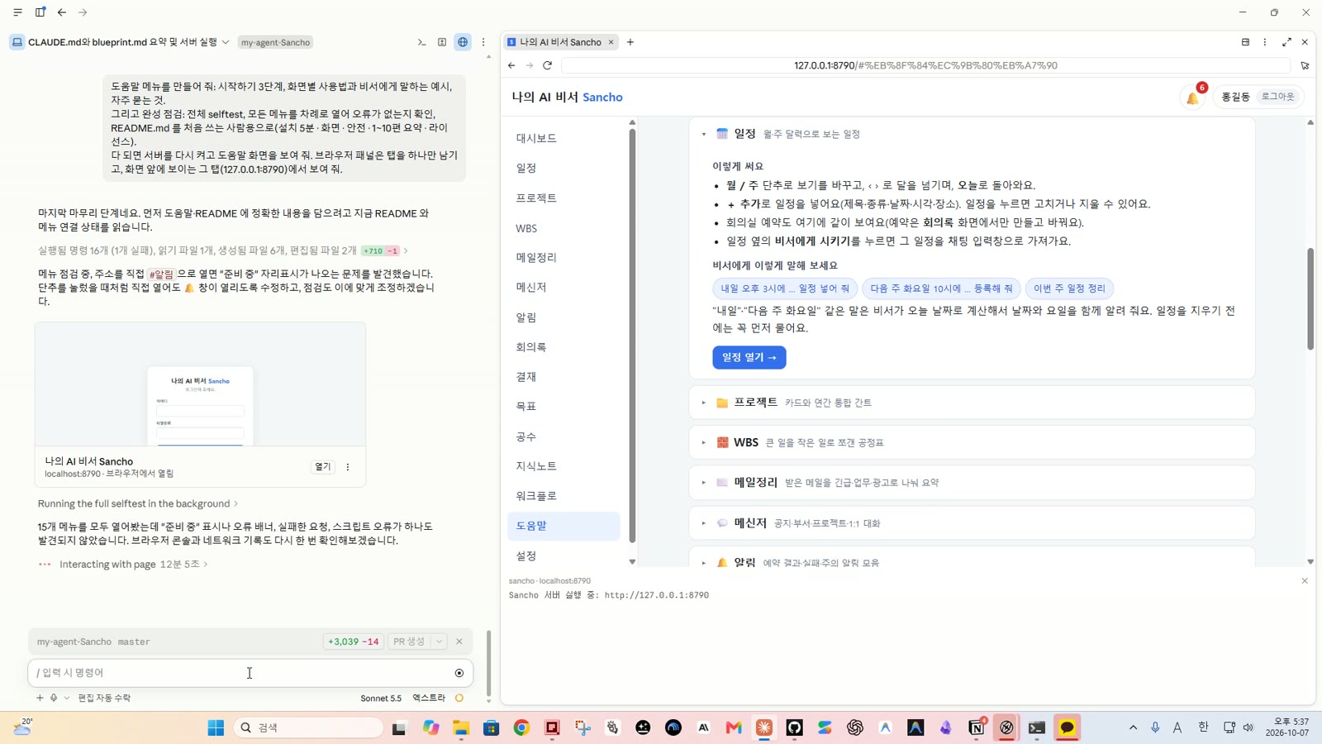Collapse the 일정 help section
Screen dimensions: 1322x744
click(x=704, y=134)
